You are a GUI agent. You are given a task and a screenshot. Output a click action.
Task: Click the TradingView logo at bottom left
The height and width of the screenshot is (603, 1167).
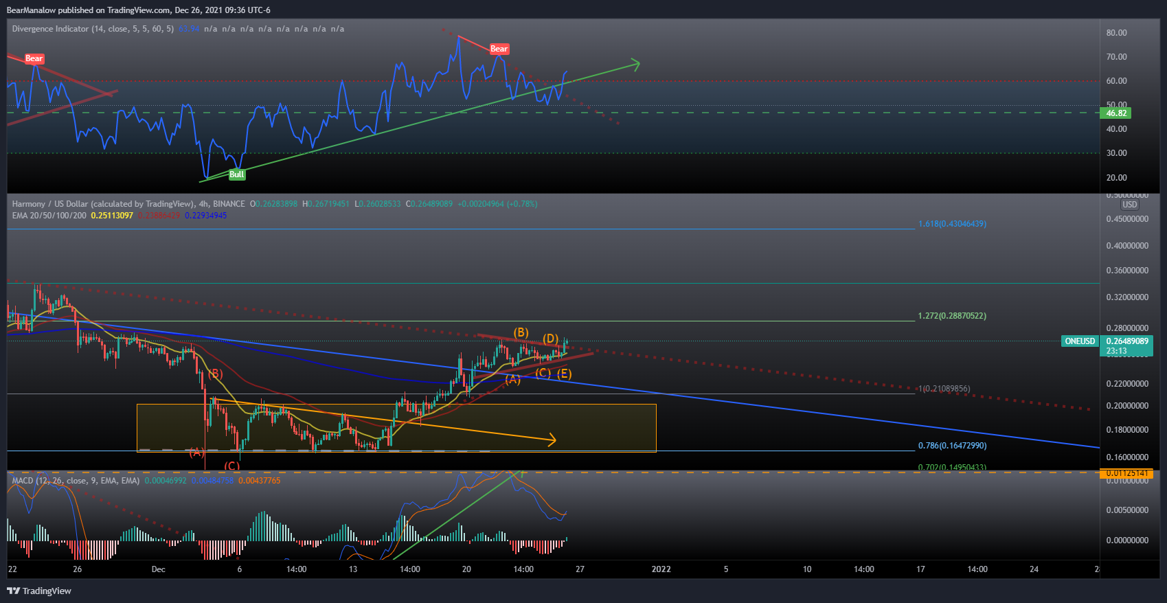tap(39, 591)
